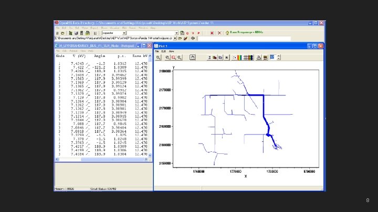
Task: Open the capacitor element class dropdown
Action: (x=124, y=33)
